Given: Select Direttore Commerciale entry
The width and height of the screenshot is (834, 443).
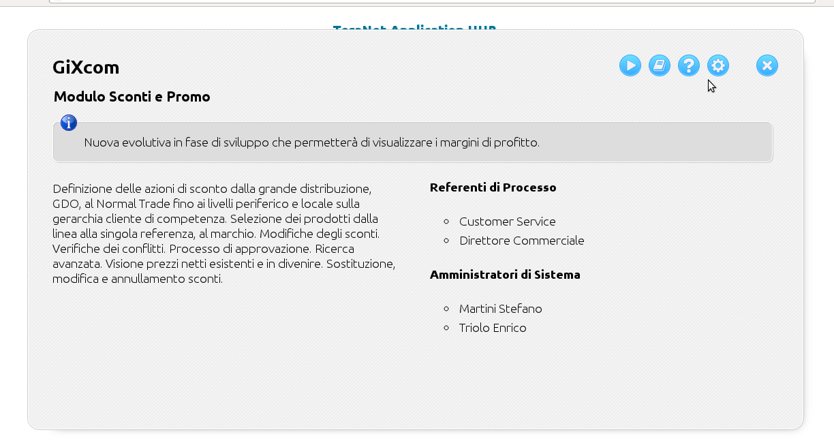Looking at the screenshot, I should click(521, 241).
